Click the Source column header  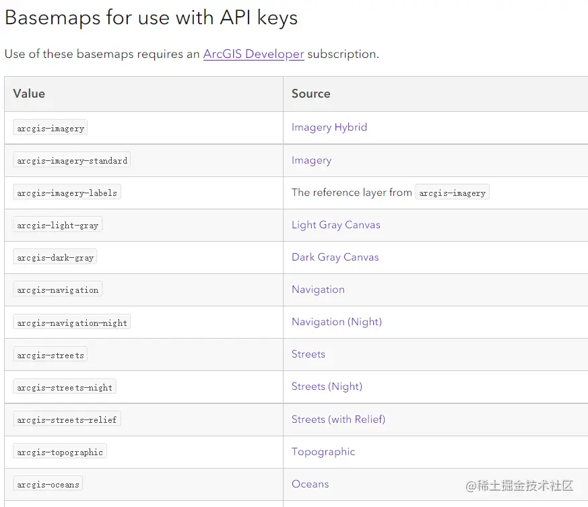[311, 94]
